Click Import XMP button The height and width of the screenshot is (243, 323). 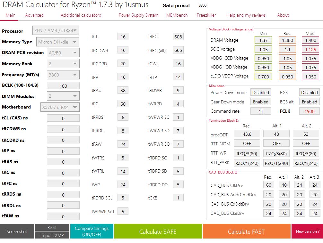coord(52,235)
